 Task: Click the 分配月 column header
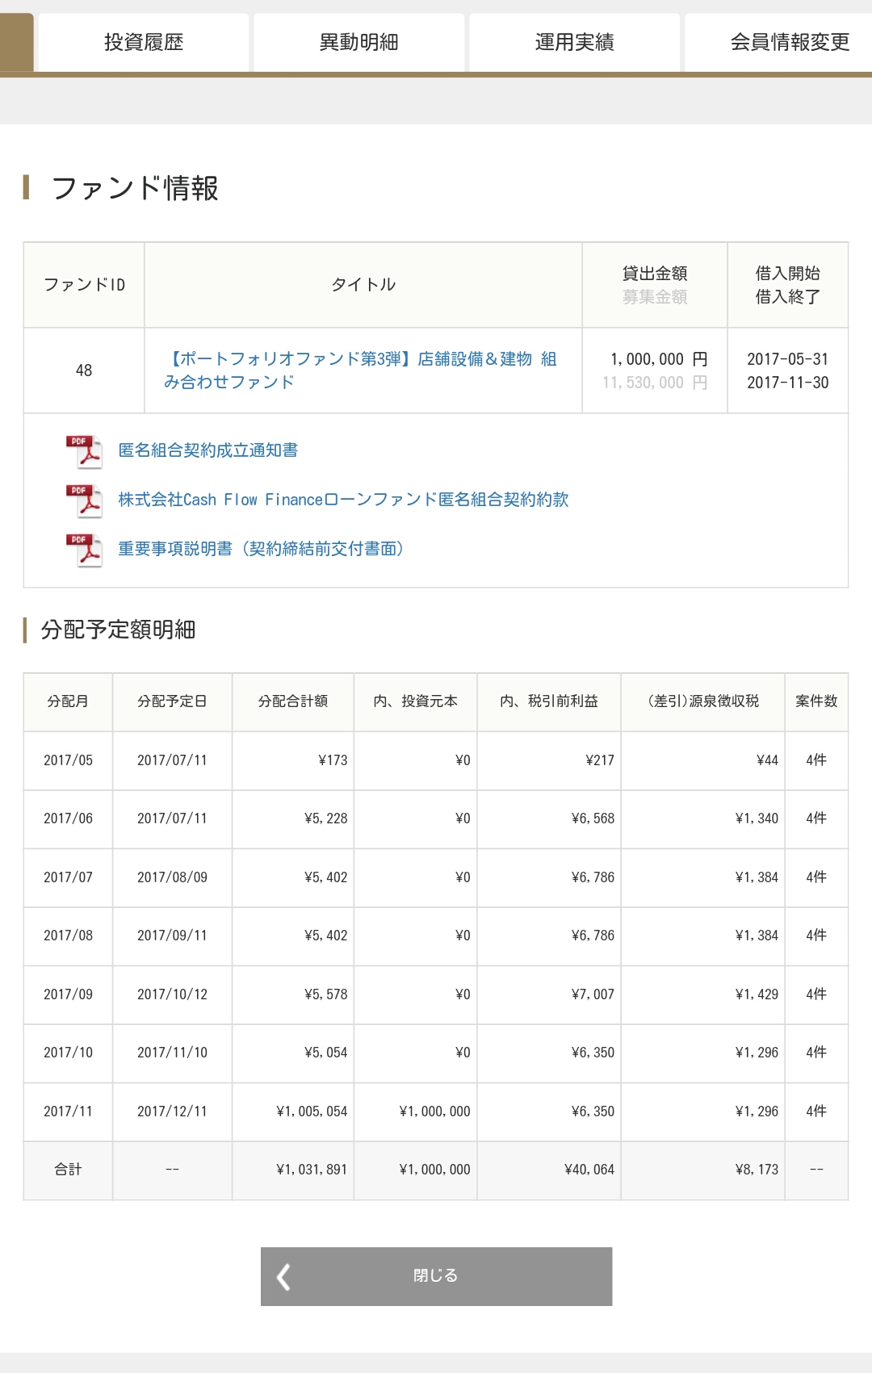[x=68, y=701]
